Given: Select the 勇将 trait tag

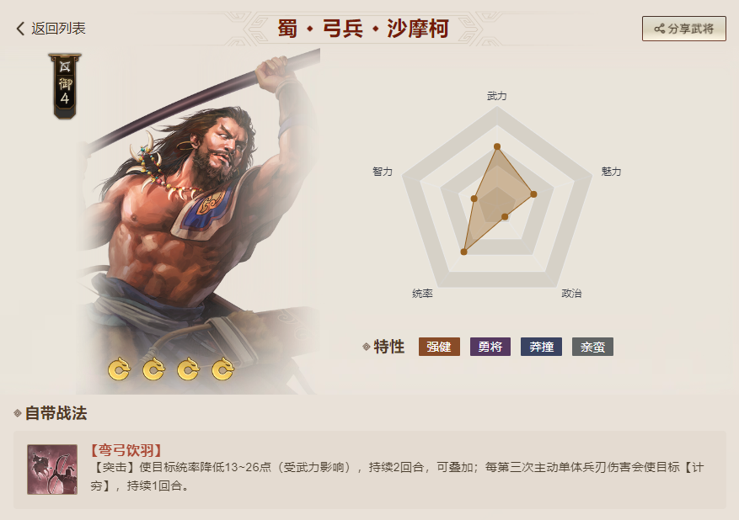Looking at the screenshot, I should pyautogui.click(x=490, y=347).
